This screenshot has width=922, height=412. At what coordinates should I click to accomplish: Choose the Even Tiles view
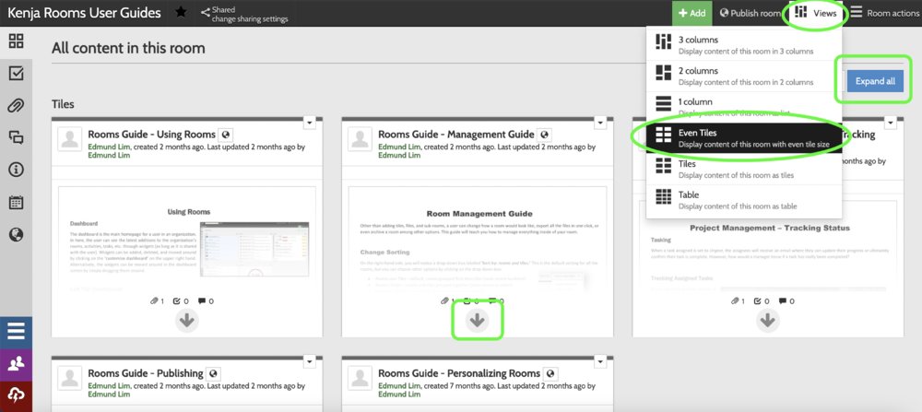[x=744, y=137]
